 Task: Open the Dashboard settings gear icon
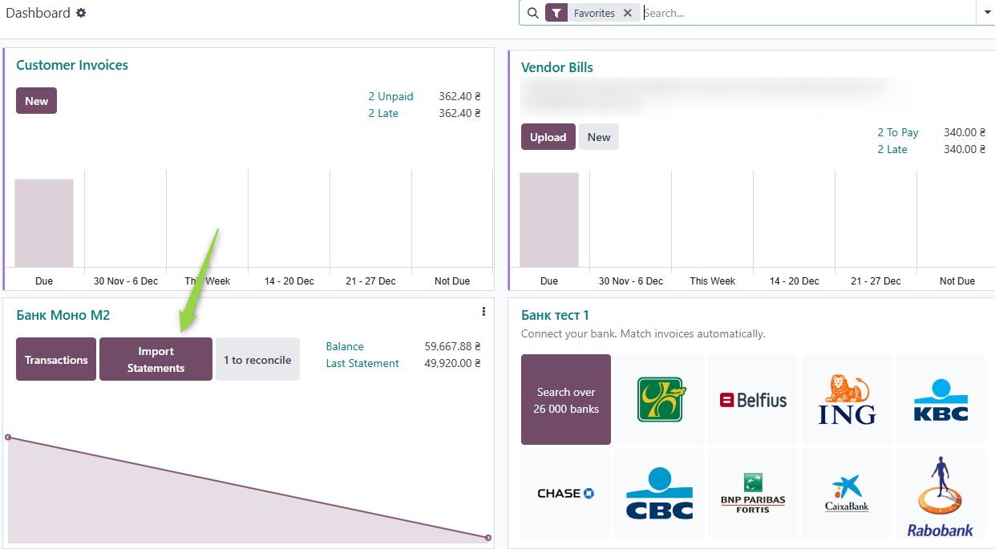coord(81,13)
